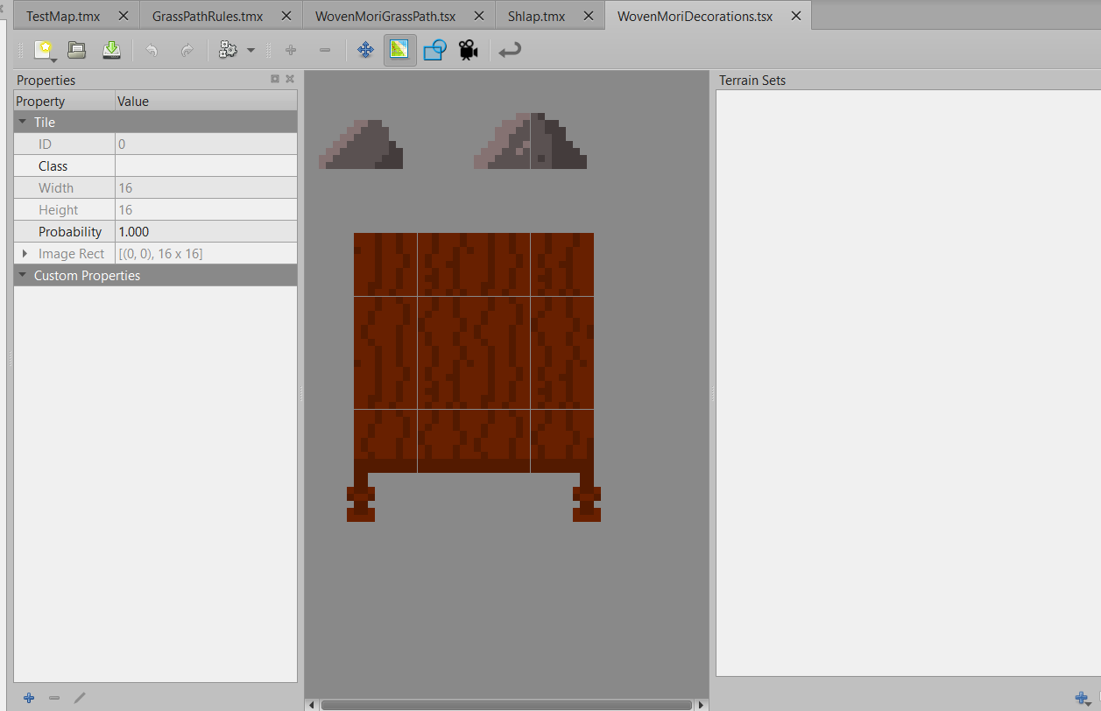
Task: Toggle the Rearrange Tiles mode
Action: (x=366, y=50)
